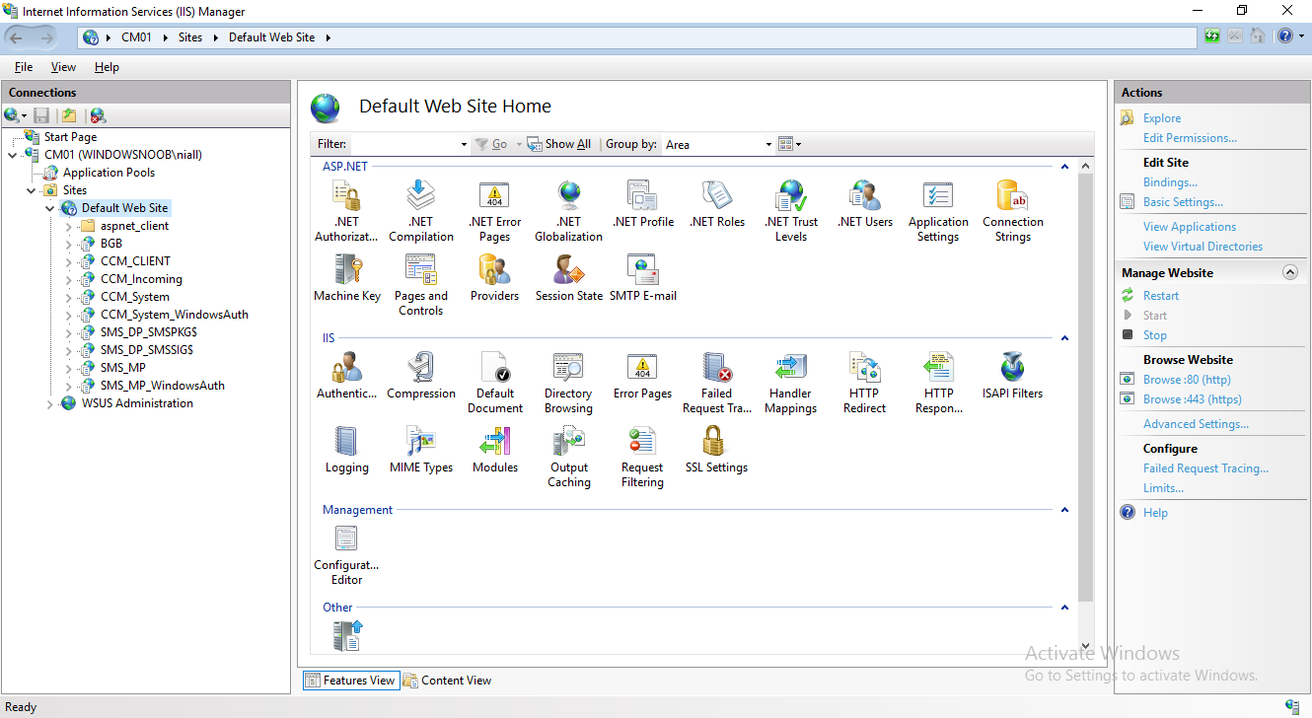Screen dimensions: 1312x718
Task: Click inside the Filter text field
Action: [x=404, y=144]
